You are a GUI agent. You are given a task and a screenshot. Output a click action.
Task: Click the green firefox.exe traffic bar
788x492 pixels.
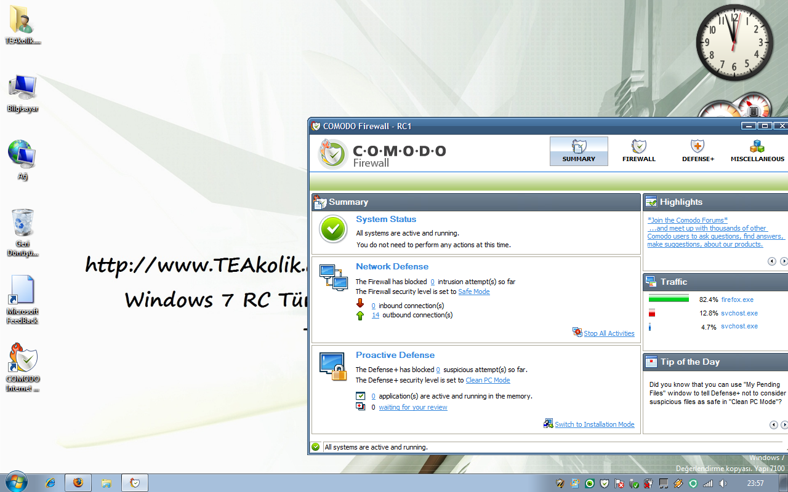coord(669,299)
